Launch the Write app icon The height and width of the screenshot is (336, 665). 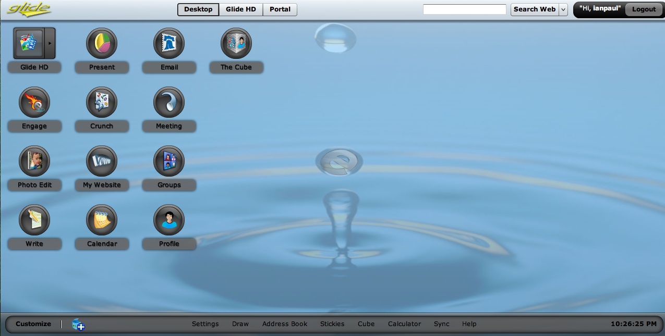34,220
